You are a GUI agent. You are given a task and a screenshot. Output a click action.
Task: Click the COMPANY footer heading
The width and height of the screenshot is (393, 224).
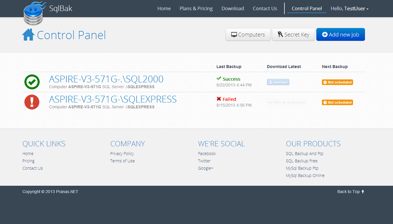click(x=127, y=144)
